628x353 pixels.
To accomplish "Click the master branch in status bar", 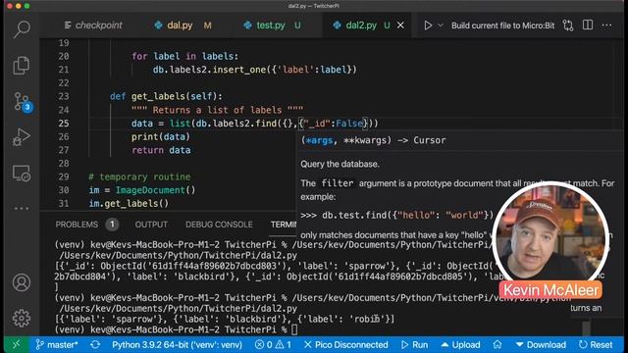I will pos(57,344).
